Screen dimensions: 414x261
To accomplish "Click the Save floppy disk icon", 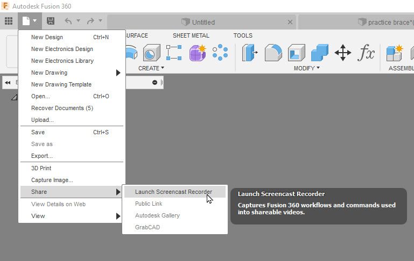I will tap(51, 21).
